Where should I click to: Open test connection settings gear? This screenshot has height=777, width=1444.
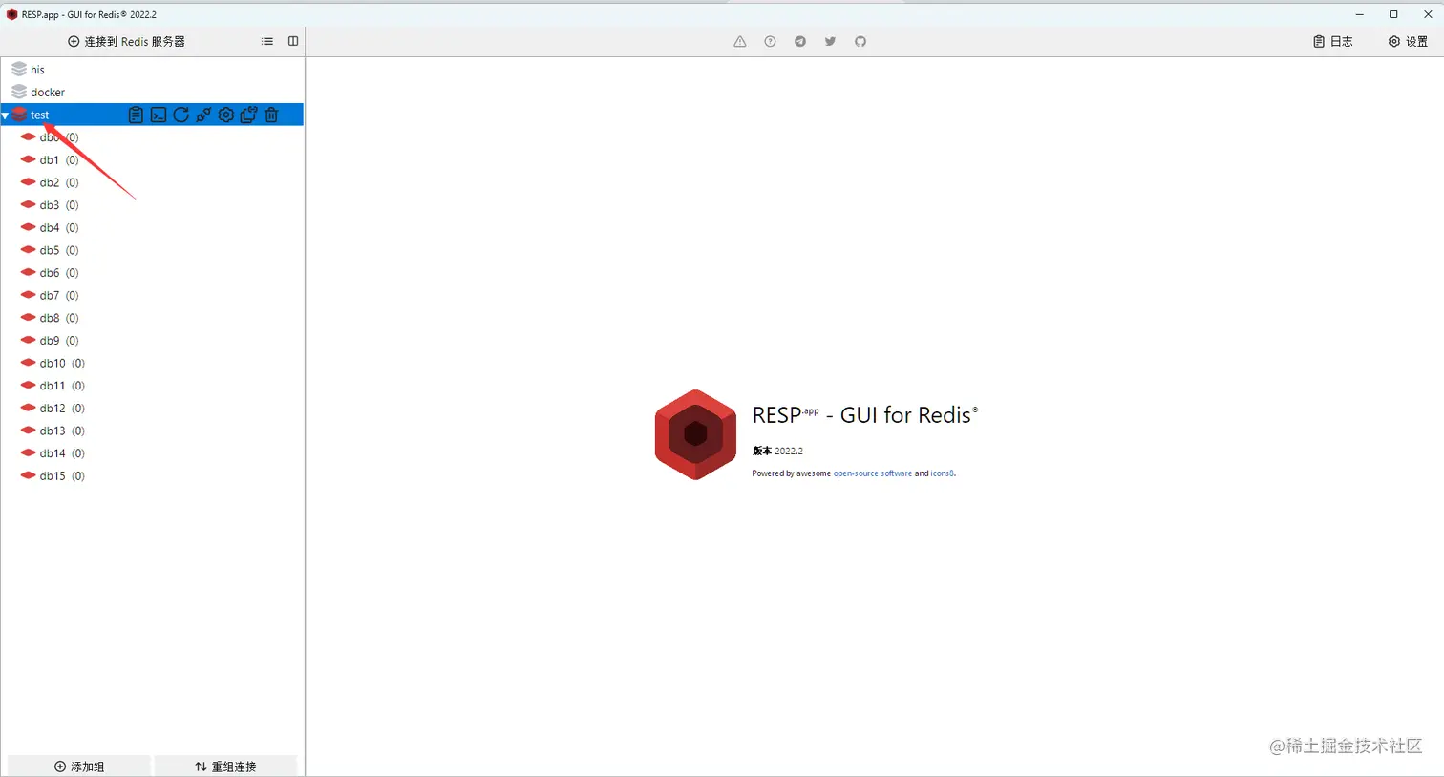[226, 115]
